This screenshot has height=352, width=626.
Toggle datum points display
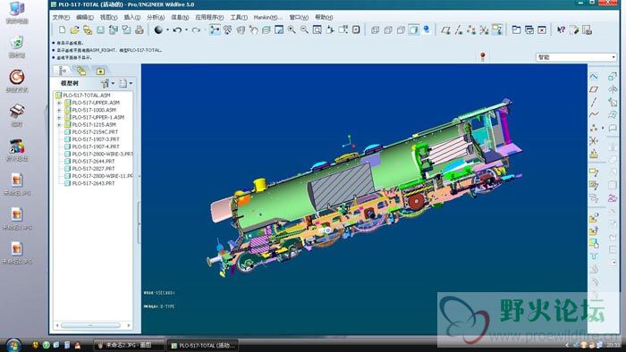471,29
